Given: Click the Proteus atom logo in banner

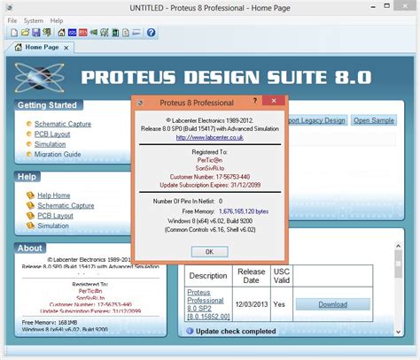Looking at the screenshot, I should click(39, 77).
